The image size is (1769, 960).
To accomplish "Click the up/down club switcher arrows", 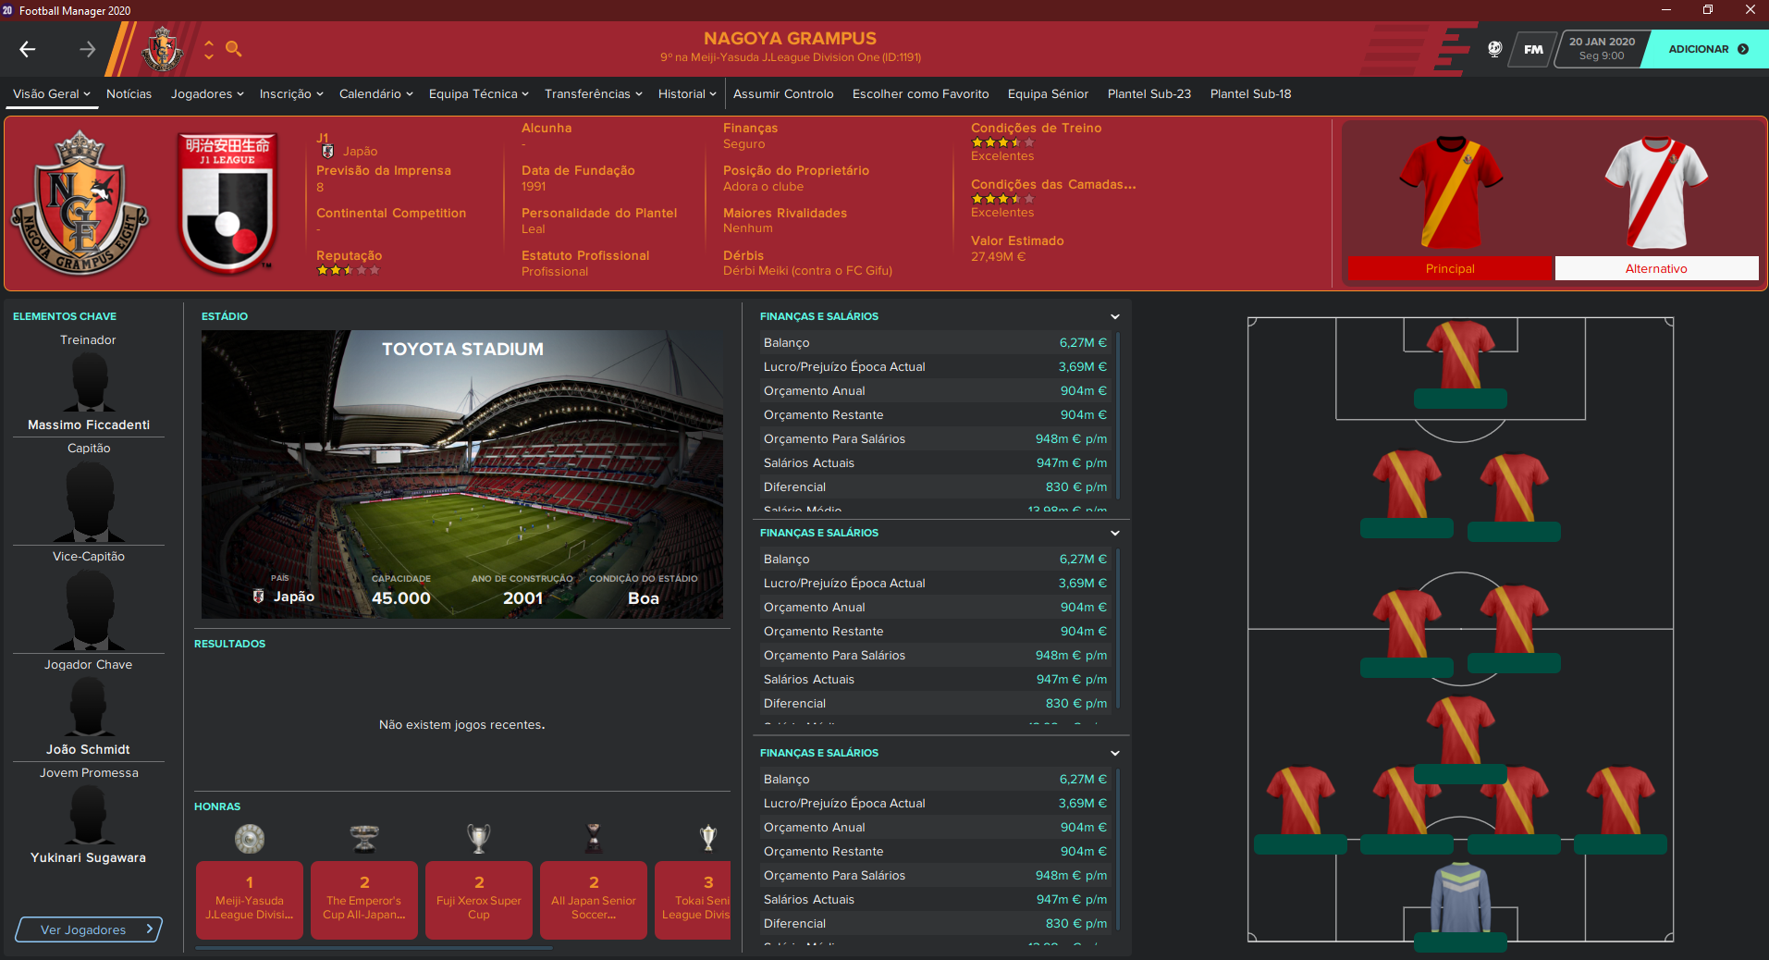I will [x=209, y=49].
